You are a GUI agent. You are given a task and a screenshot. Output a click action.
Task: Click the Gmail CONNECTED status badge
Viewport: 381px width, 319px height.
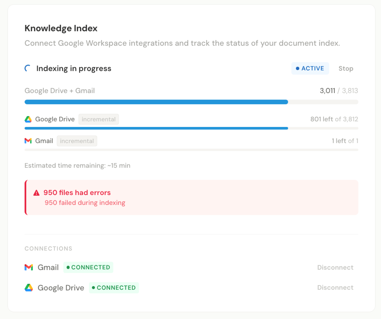88,267
